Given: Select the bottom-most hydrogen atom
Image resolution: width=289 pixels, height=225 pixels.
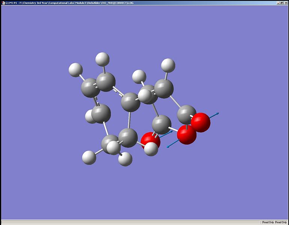Looking at the screenshot, I should tap(125, 159).
